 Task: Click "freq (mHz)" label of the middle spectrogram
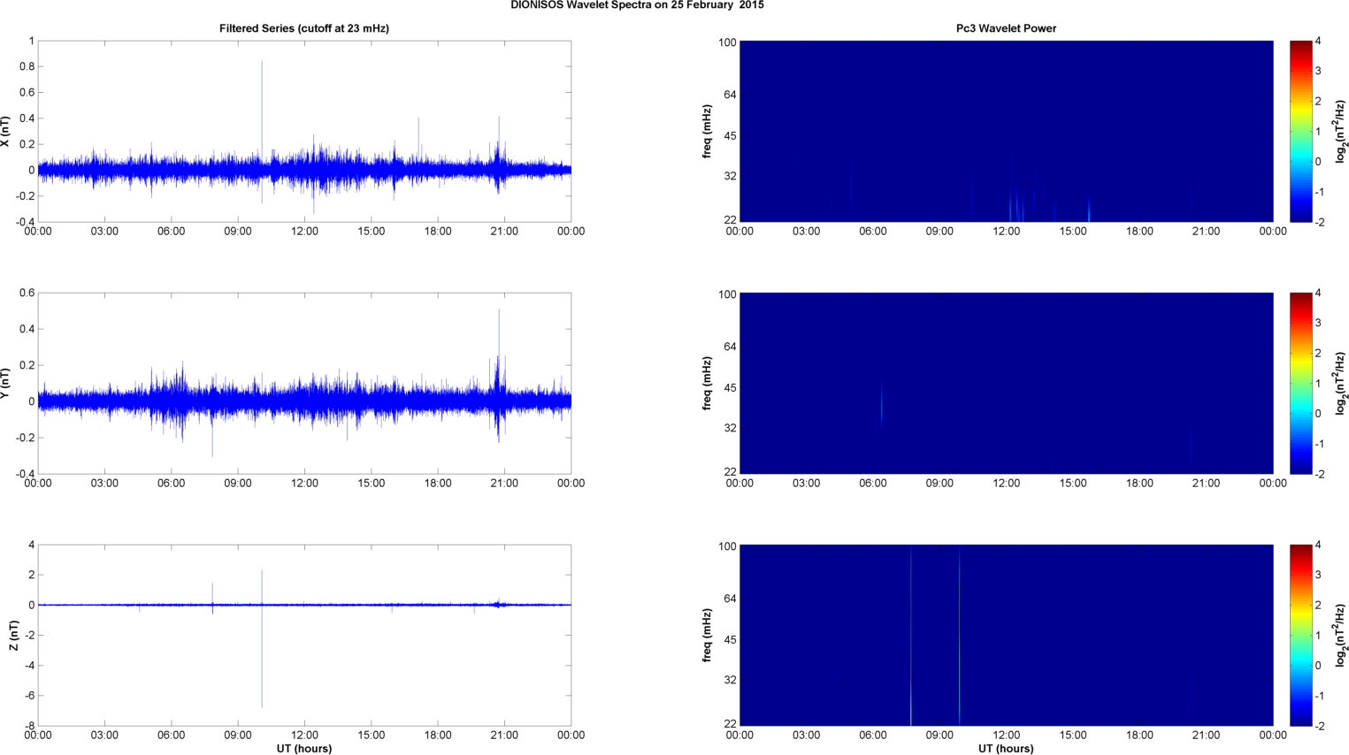point(707,383)
